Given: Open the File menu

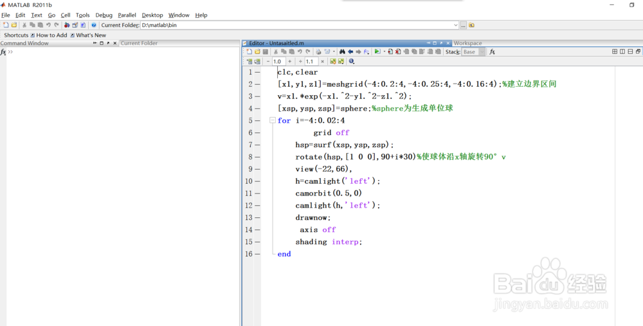Looking at the screenshot, I should (x=6, y=15).
